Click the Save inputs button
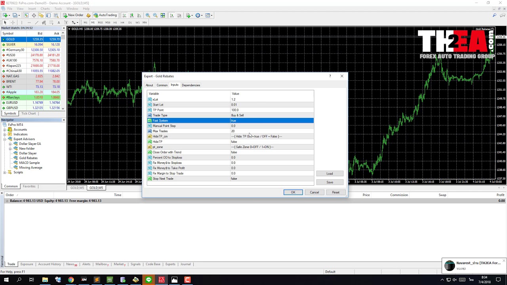Image resolution: width=507 pixels, height=285 pixels. pyautogui.click(x=330, y=182)
